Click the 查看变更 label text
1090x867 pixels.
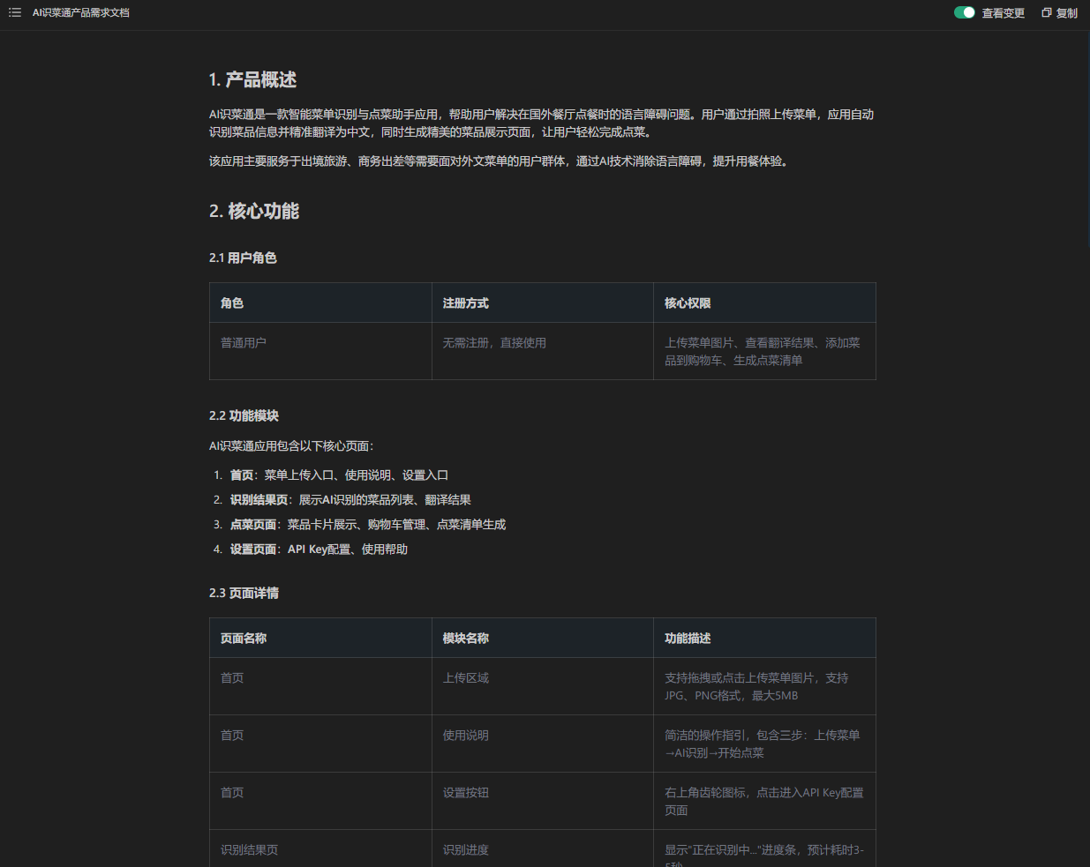click(1004, 13)
